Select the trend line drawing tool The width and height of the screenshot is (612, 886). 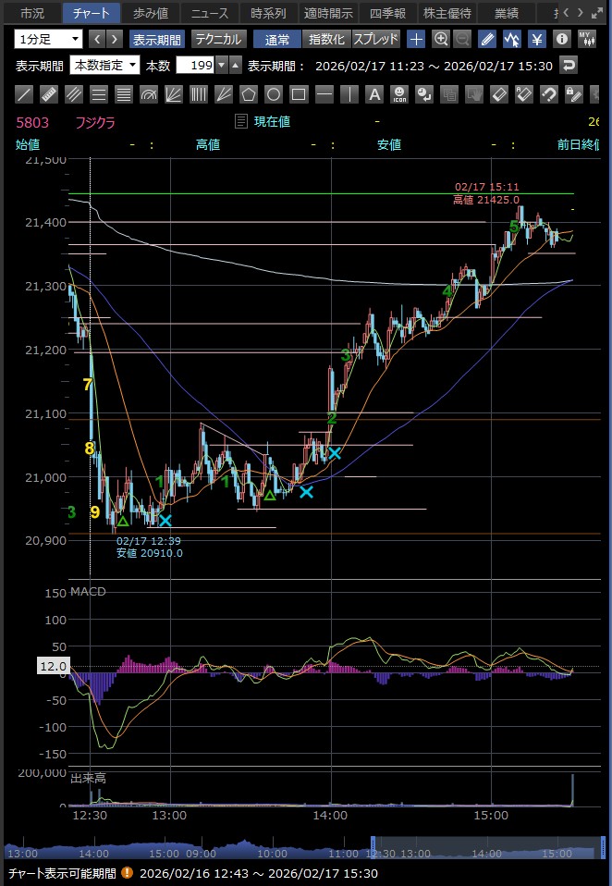pyautogui.click(x=25, y=94)
